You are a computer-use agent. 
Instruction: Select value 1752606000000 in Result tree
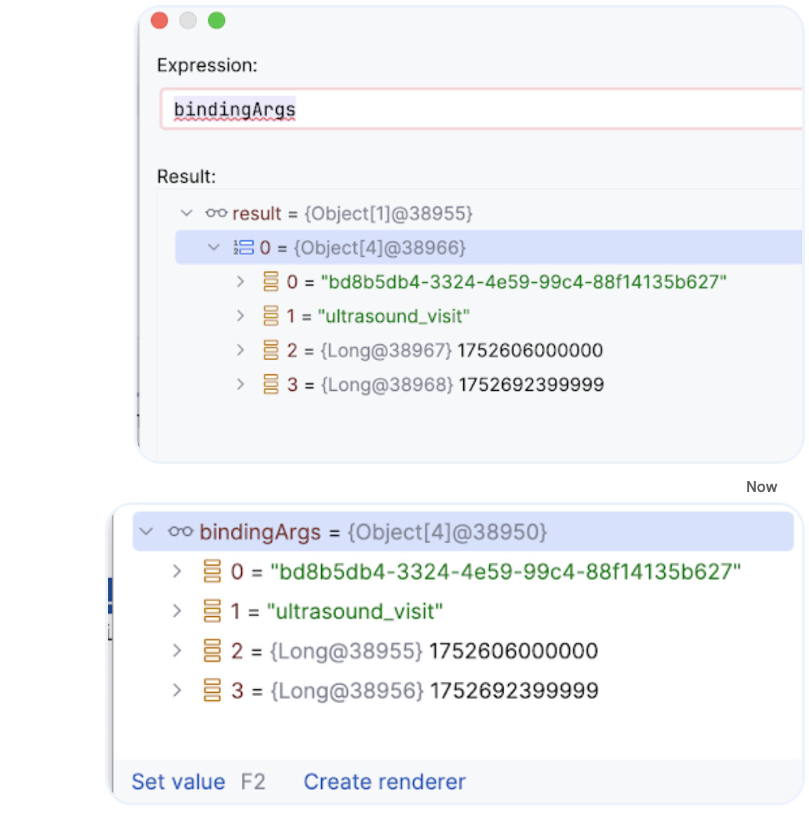coord(530,350)
